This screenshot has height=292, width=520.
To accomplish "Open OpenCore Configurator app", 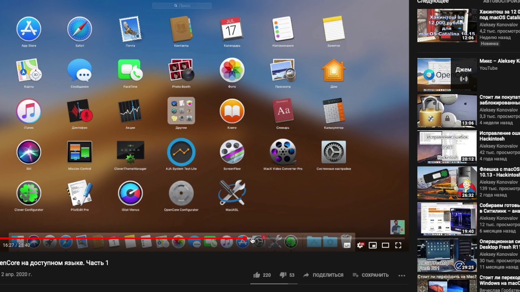I will (181, 193).
